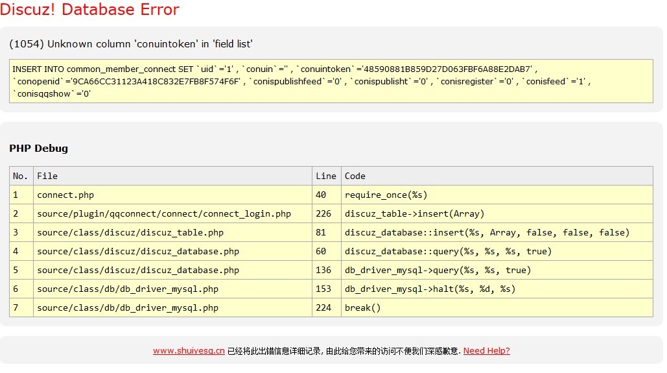Open the www.shuiyesq.cn link

pos(189,351)
